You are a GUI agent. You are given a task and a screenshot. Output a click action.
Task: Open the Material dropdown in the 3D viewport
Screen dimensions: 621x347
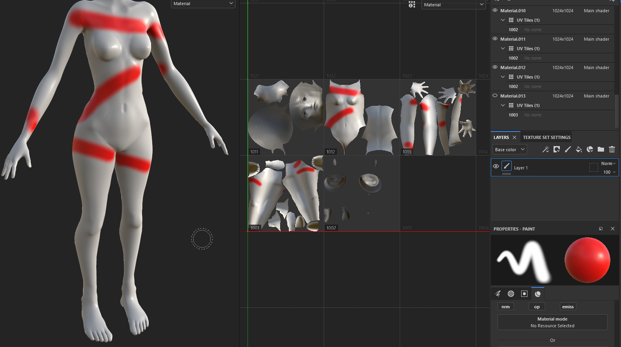coord(203,4)
